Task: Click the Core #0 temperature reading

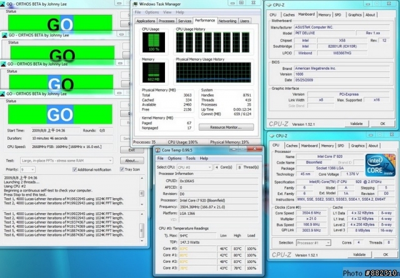Action: [197, 249]
